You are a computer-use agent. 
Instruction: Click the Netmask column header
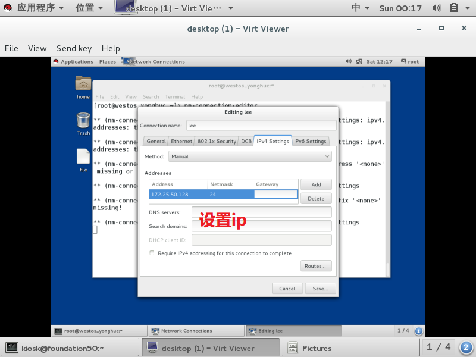point(230,184)
